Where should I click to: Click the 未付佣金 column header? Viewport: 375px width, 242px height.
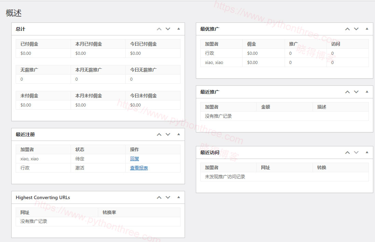29,96
